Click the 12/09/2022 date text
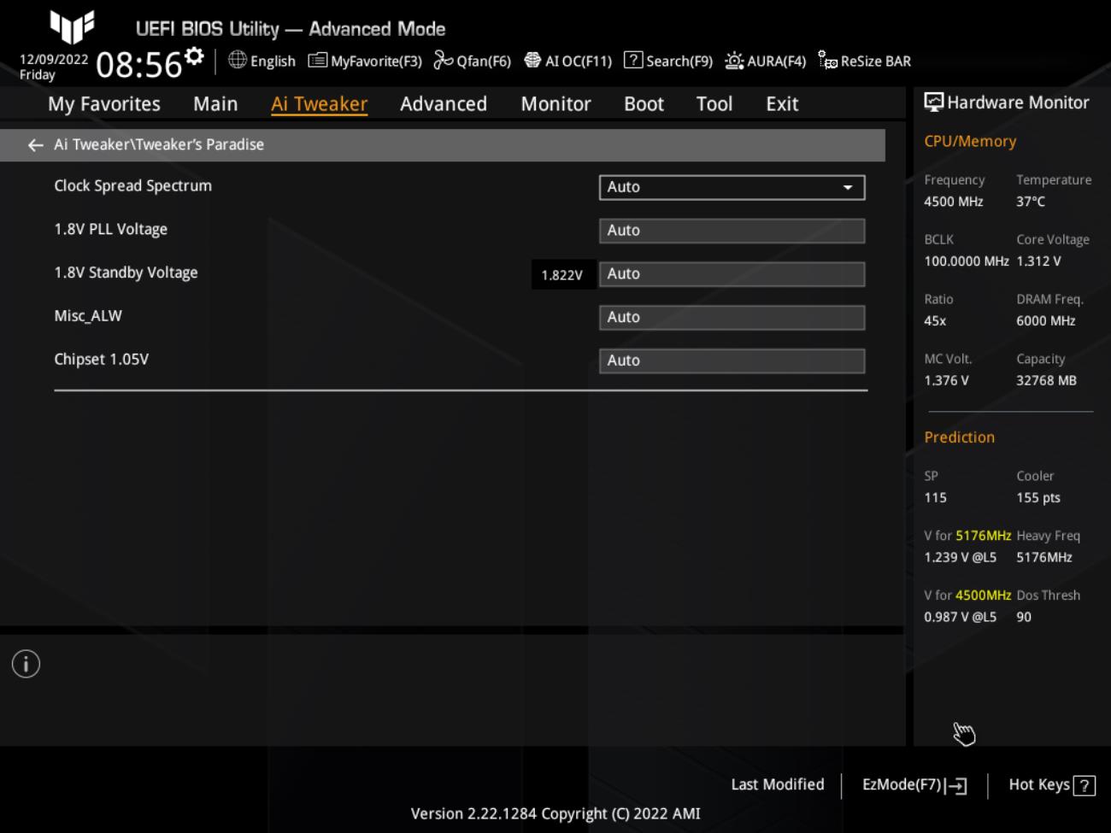1111x833 pixels. coord(54,59)
